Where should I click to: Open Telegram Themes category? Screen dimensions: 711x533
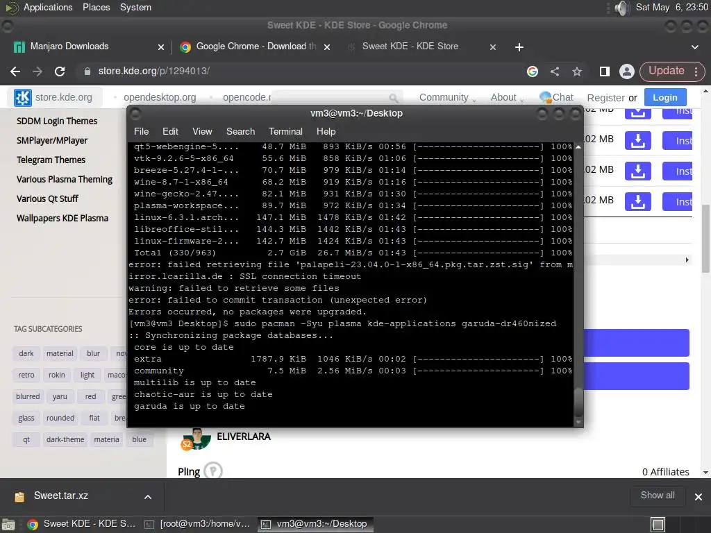[x=51, y=160]
